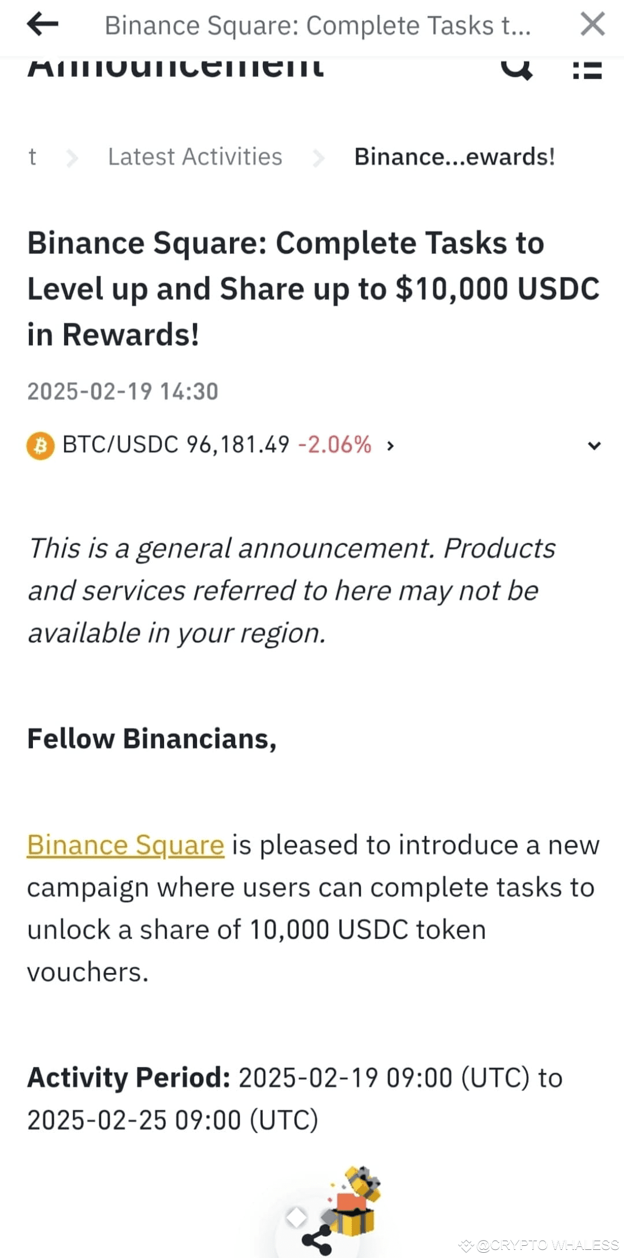Close the announcement page with X
The height and width of the screenshot is (1258, 624).
(593, 24)
